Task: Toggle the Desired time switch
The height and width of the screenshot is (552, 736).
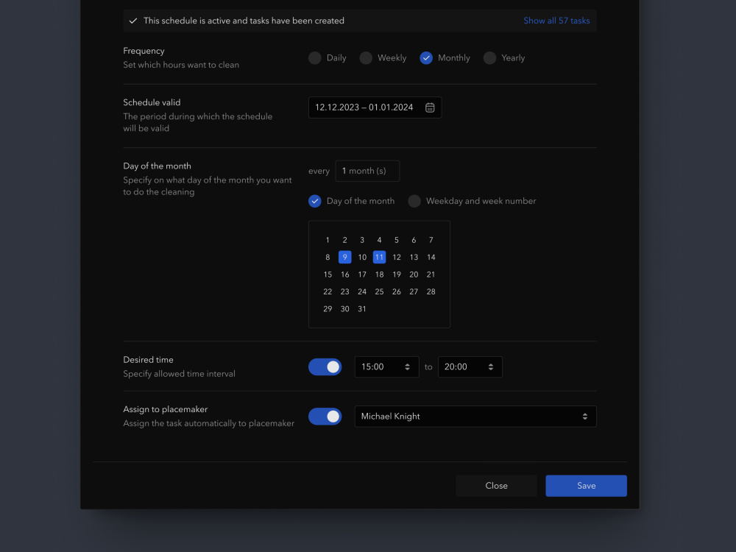Action: (x=325, y=367)
